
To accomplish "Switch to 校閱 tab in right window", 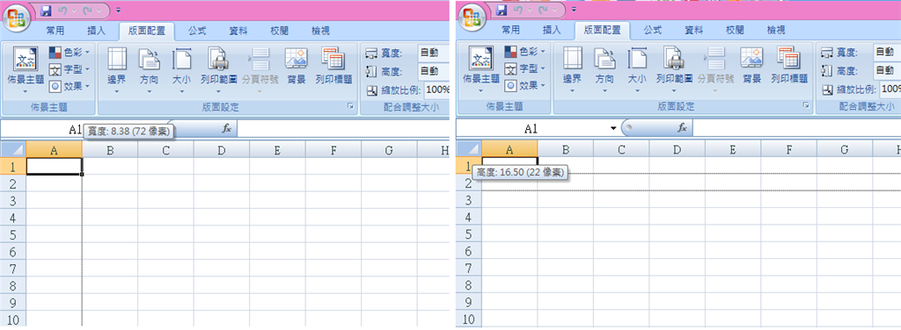I will (x=735, y=31).
